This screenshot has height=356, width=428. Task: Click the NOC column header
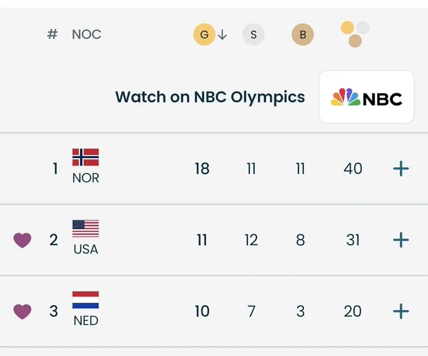pos(86,35)
